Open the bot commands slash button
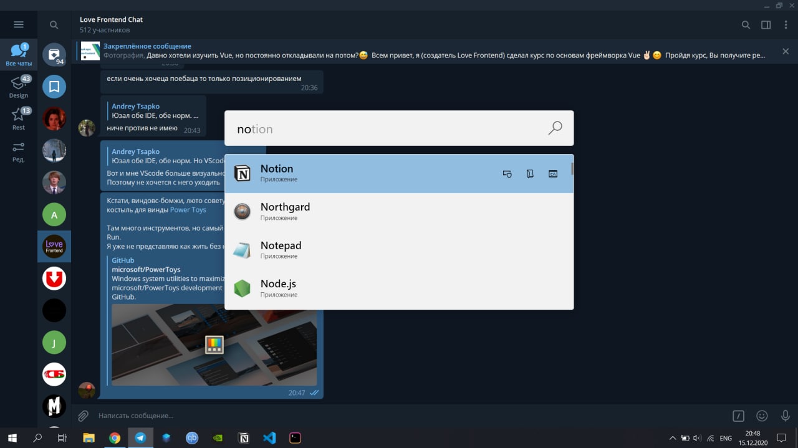This screenshot has width=798, height=448. tap(738, 416)
